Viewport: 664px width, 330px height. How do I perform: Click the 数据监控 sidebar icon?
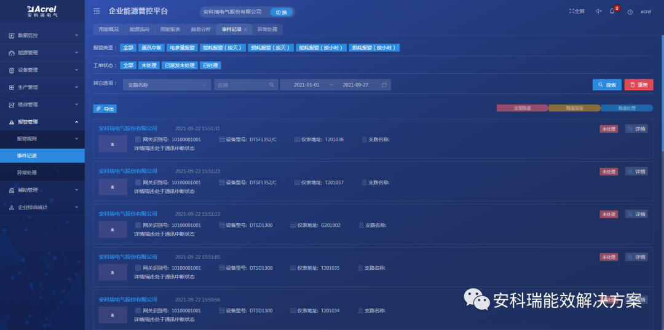pos(12,36)
